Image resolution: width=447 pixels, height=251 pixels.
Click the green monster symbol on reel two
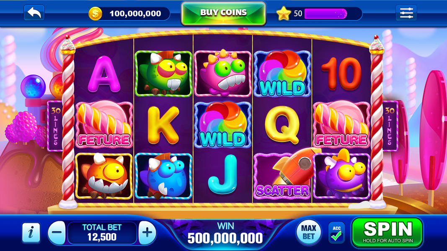[163, 74]
